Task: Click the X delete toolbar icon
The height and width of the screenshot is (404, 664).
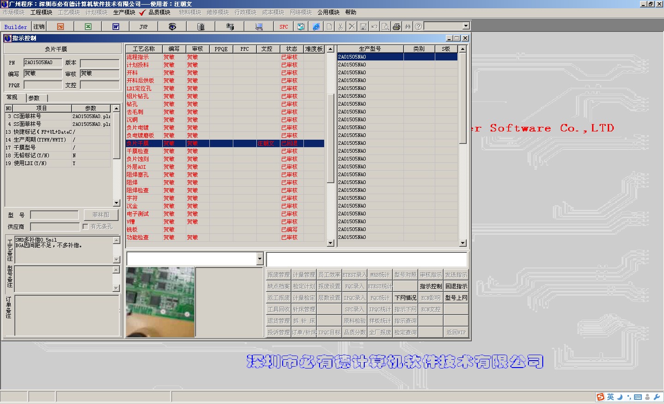Action: point(352,27)
